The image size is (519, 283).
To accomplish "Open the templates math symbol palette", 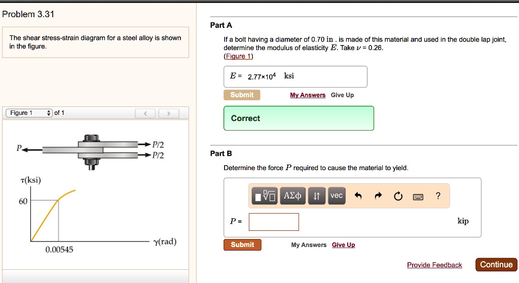I will pyautogui.click(x=265, y=196).
